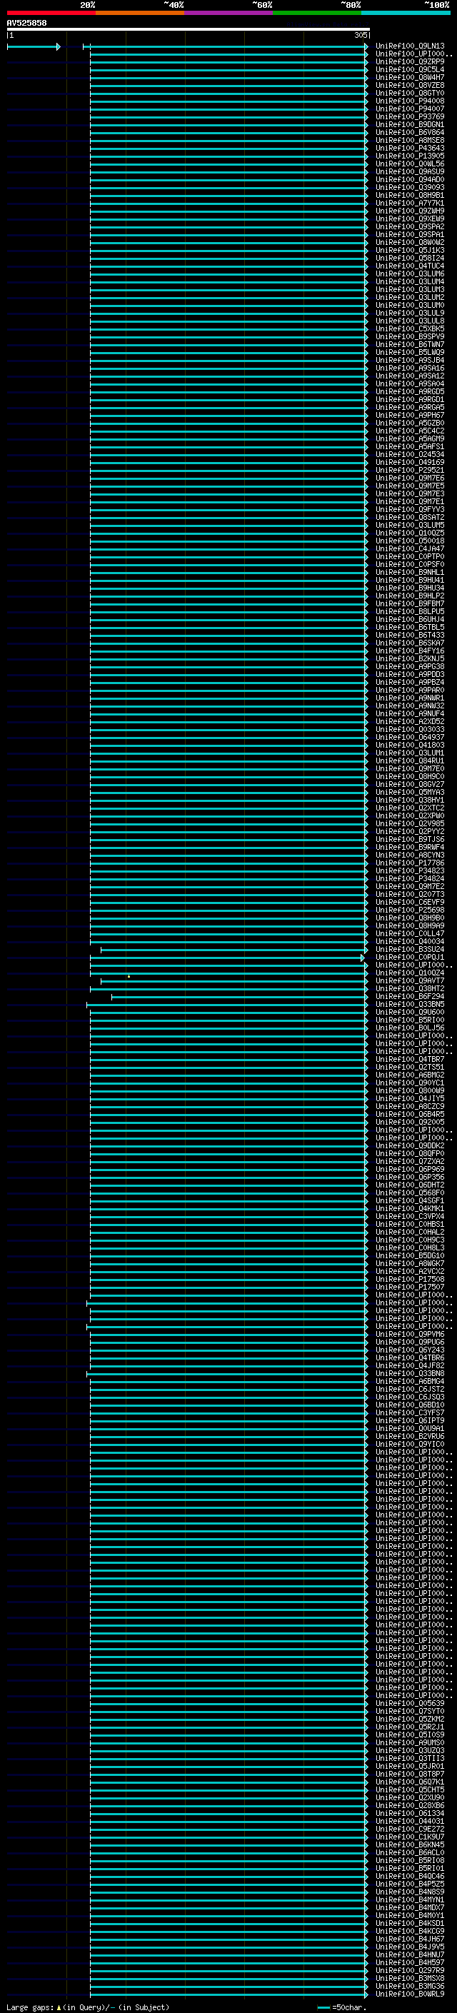Select the UniRef100_B0WRL9 label
Image resolution: width=457 pixels, height=2013 pixels.
point(410,1994)
